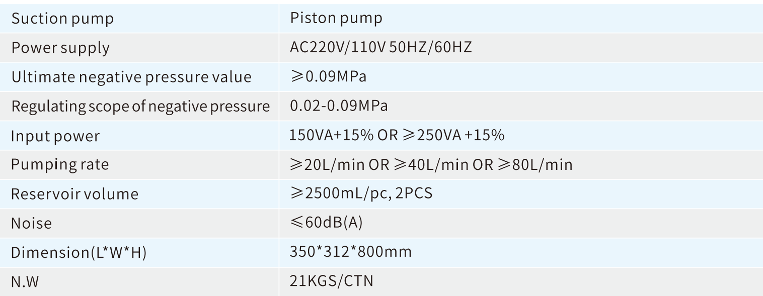Select the "350*312*800mm" value cell

pyautogui.click(x=351, y=252)
